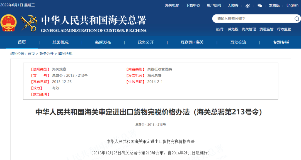The image size is (301, 160).
Task: Click the date text 2022年6月1日 星期三
Action: 18,5
